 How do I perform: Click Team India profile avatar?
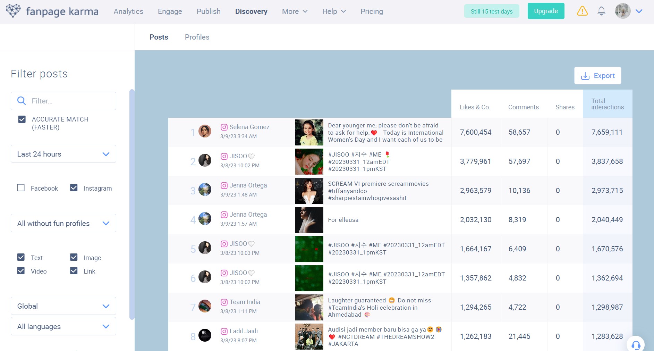(x=205, y=306)
